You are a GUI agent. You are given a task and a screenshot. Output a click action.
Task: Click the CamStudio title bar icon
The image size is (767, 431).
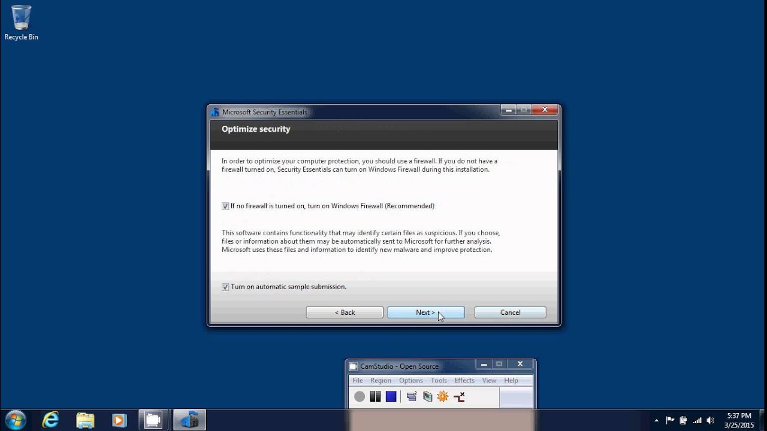(x=353, y=366)
